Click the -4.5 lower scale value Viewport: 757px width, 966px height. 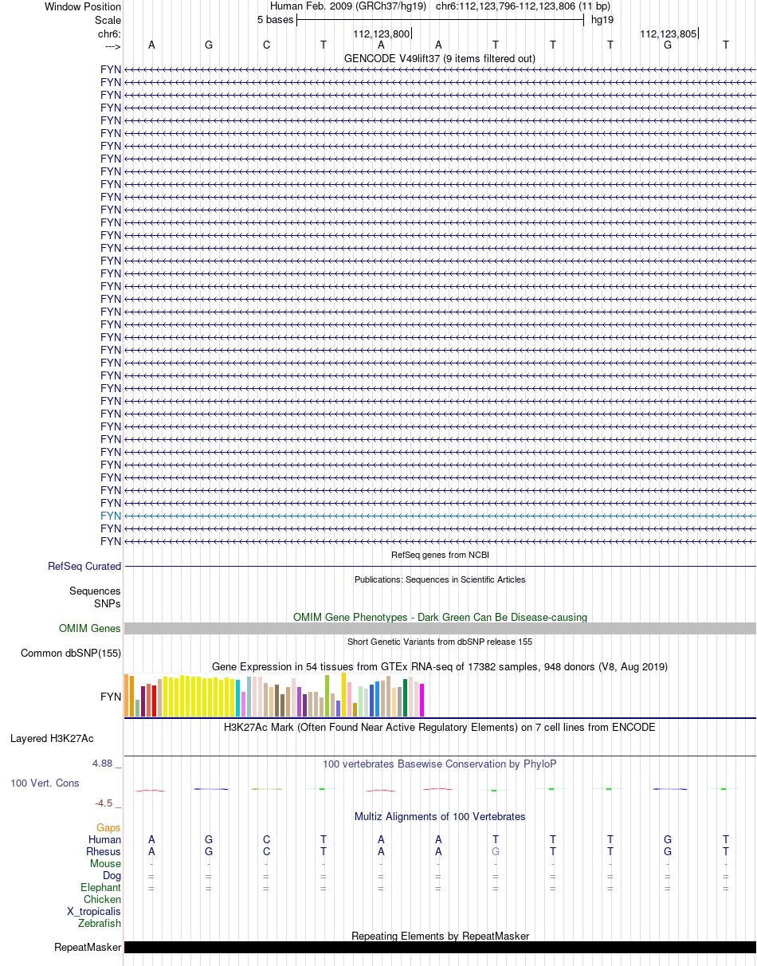tap(104, 803)
